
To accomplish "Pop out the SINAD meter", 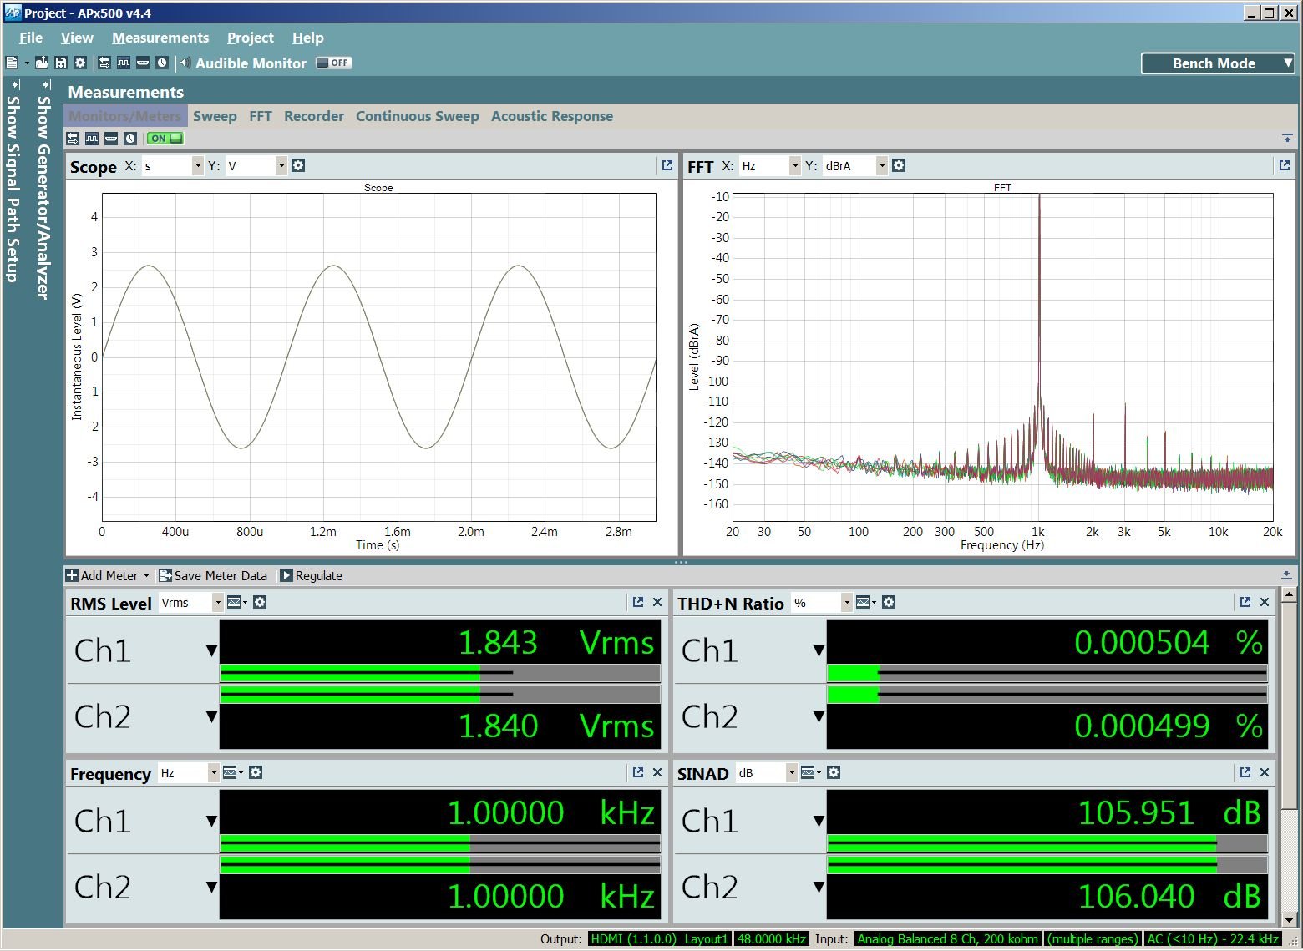I will 1245,772.
